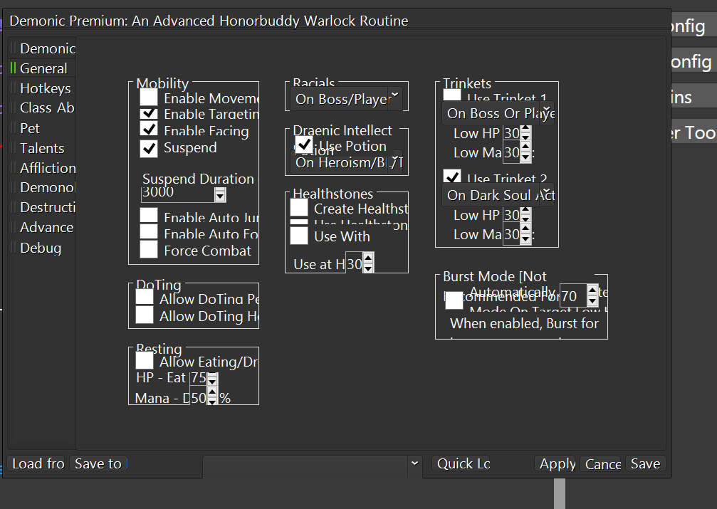The width and height of the screenshot is (717, 509).
Task: Open the bottom profile selection dropdown
Action: (313, 466)
